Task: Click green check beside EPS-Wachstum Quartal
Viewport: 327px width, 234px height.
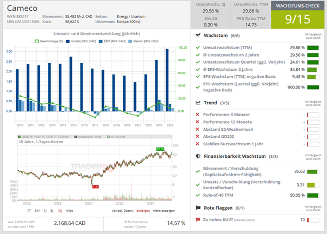Action: (x=198, y=87)
